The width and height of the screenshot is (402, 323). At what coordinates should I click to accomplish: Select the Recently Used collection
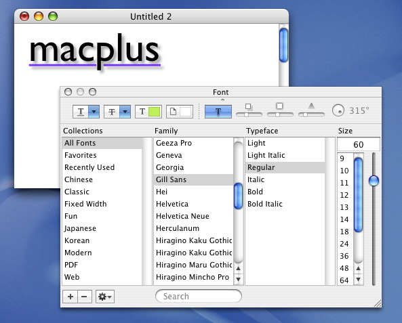click(102, 167)
